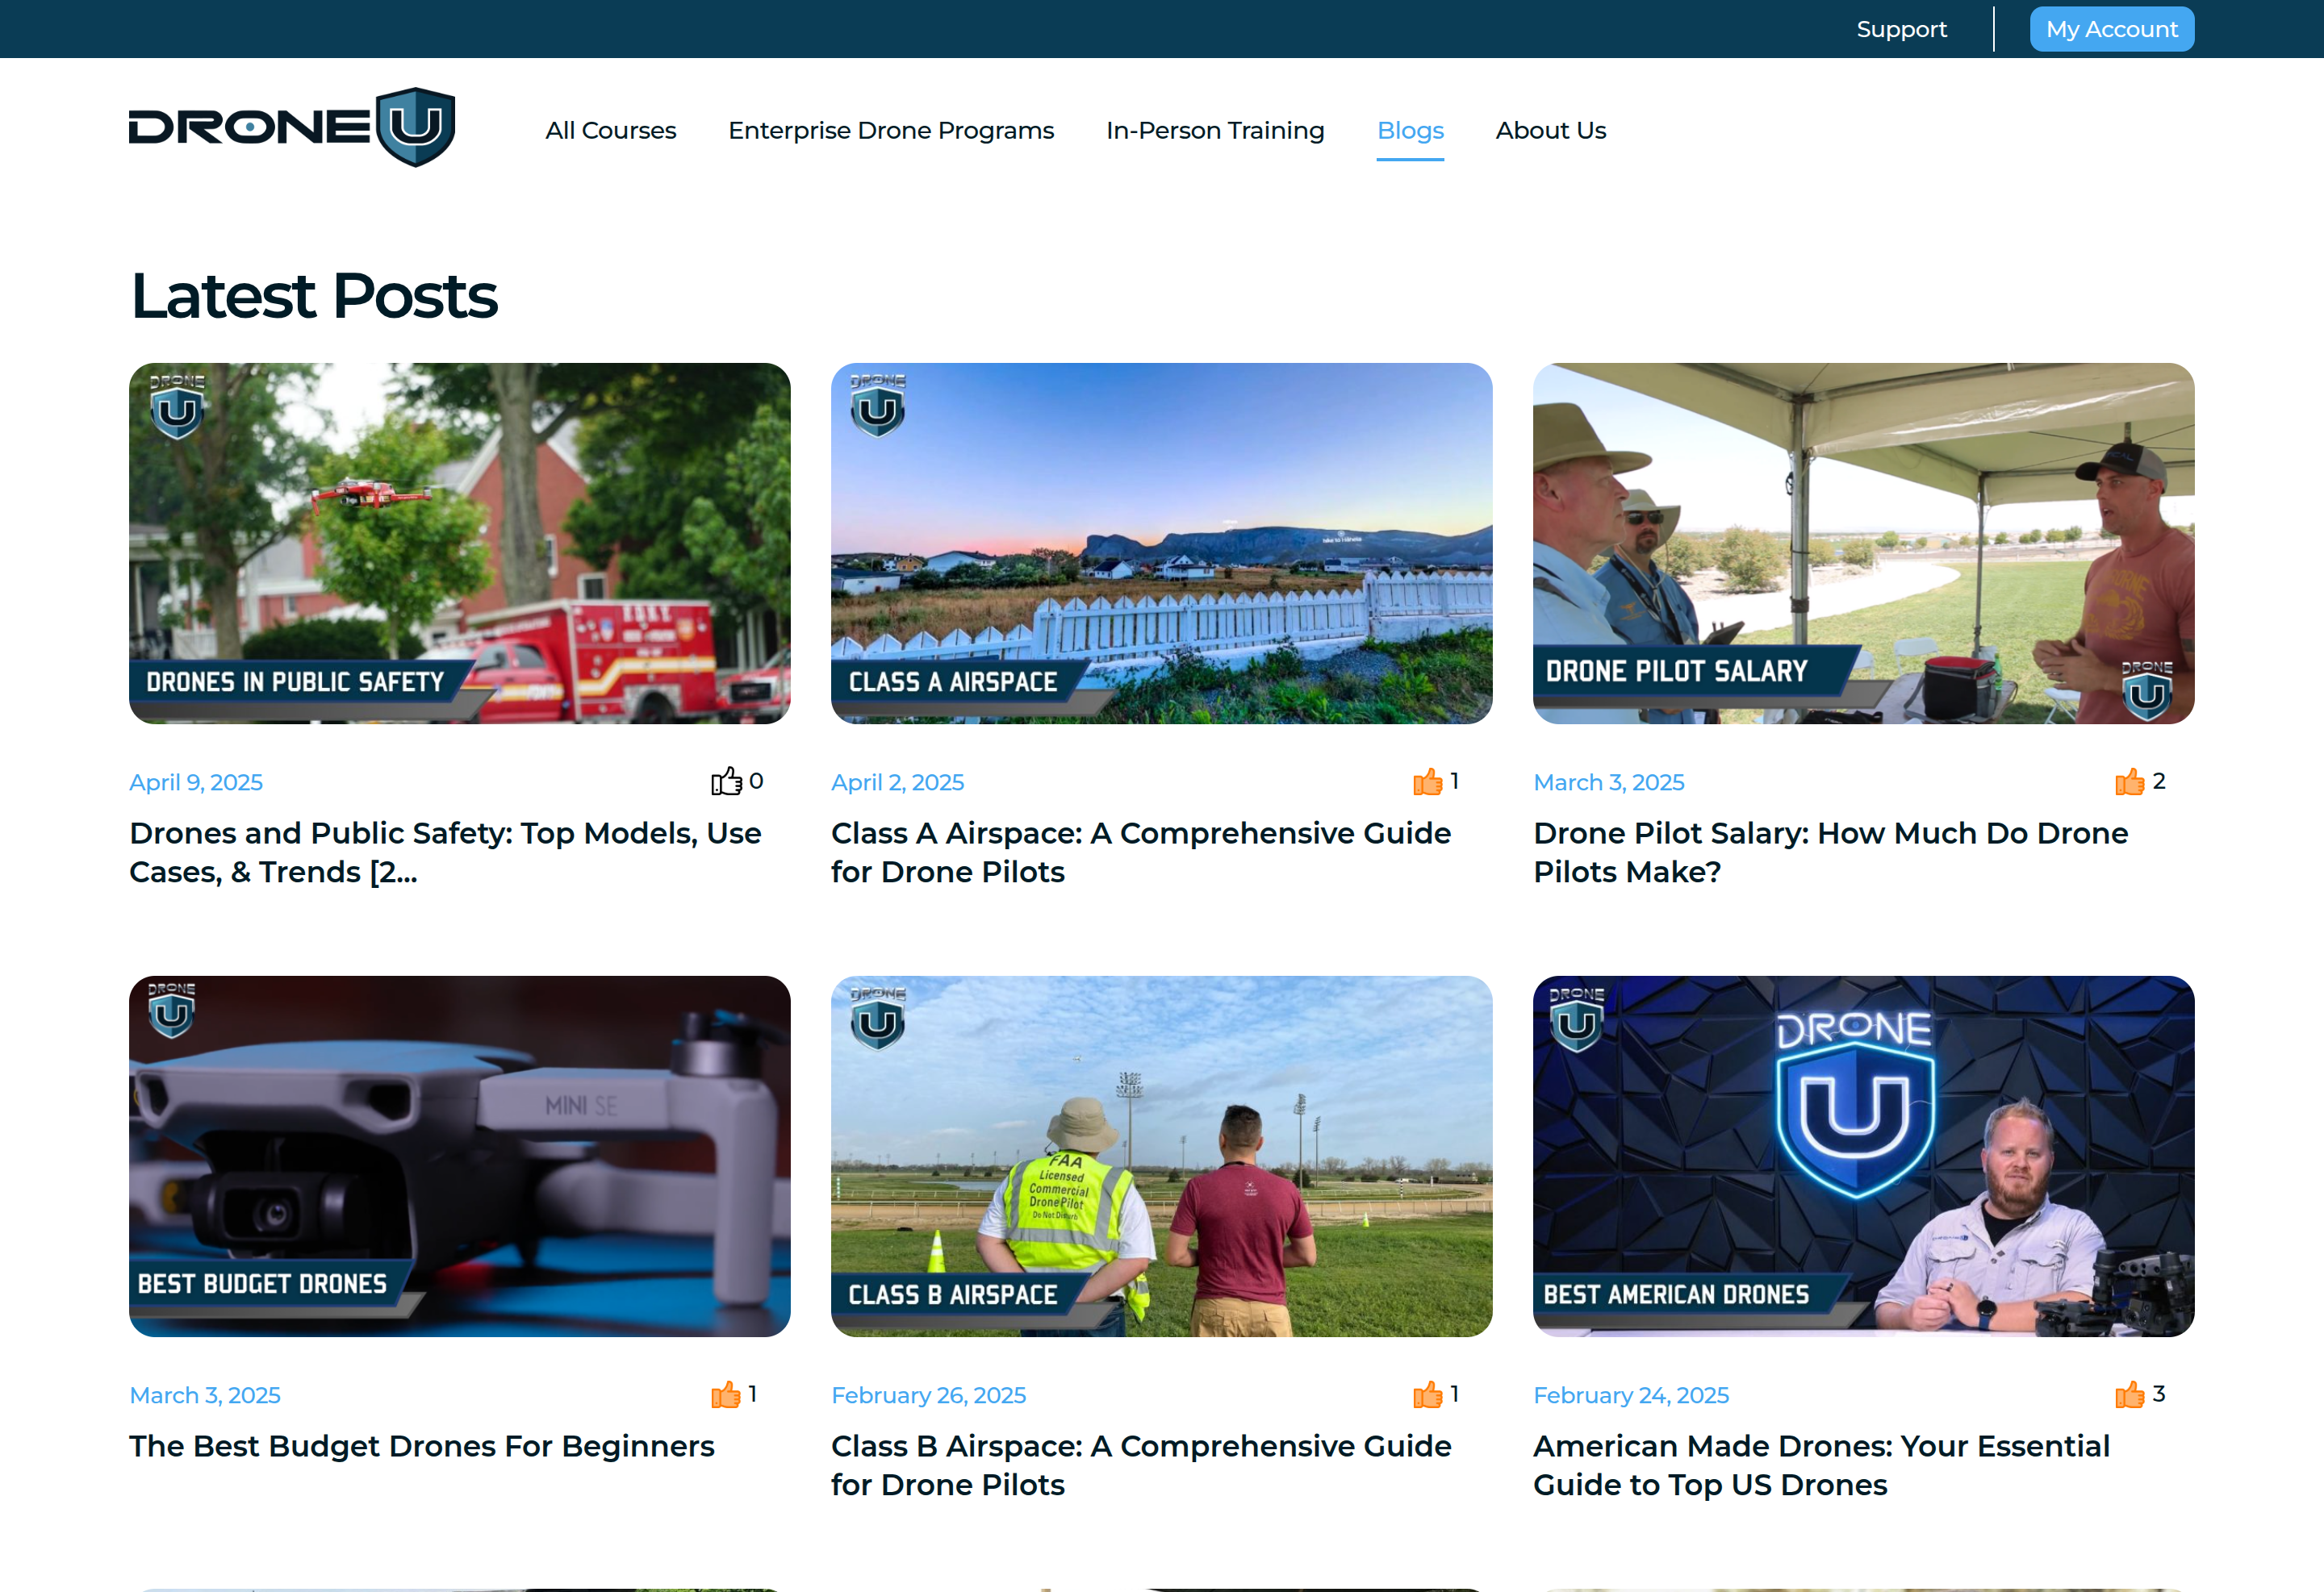Open Enterprise Drone Programs menu item

pyautogui.click(x=891, y=131)
